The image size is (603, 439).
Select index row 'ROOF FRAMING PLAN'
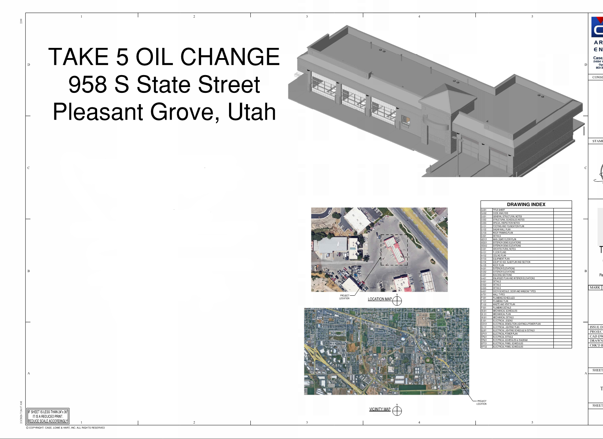(526, 233)
